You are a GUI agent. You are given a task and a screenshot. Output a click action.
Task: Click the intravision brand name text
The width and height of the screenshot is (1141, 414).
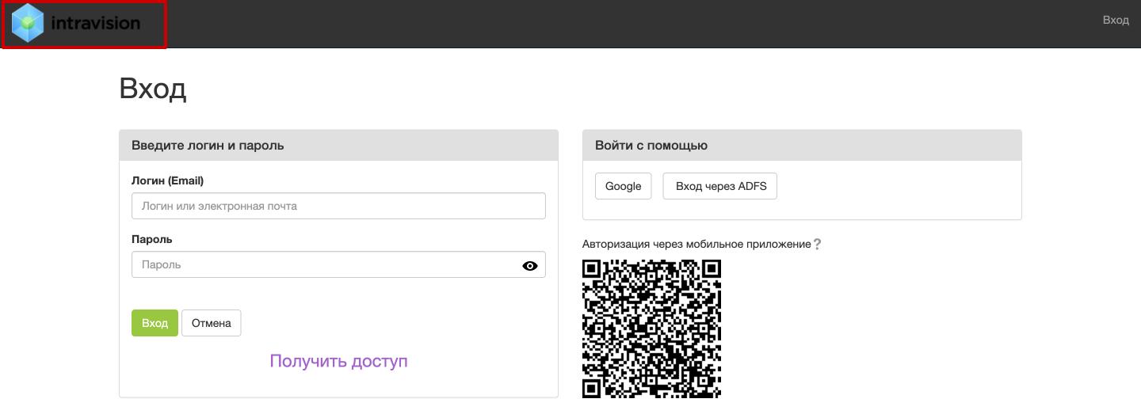pos(95,24)
